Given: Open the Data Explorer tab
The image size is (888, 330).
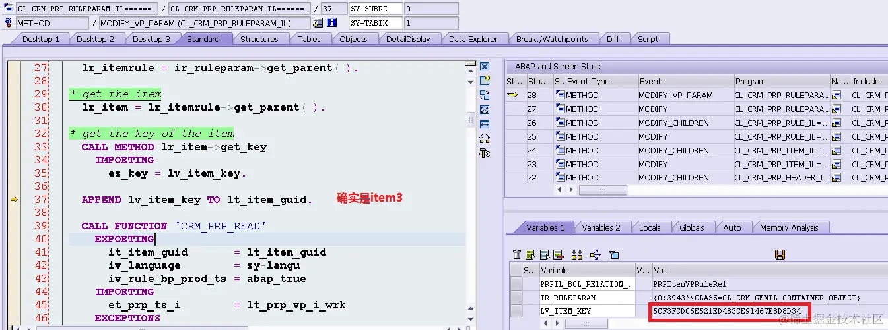Looking at the screenshot, I should point(473,39).
